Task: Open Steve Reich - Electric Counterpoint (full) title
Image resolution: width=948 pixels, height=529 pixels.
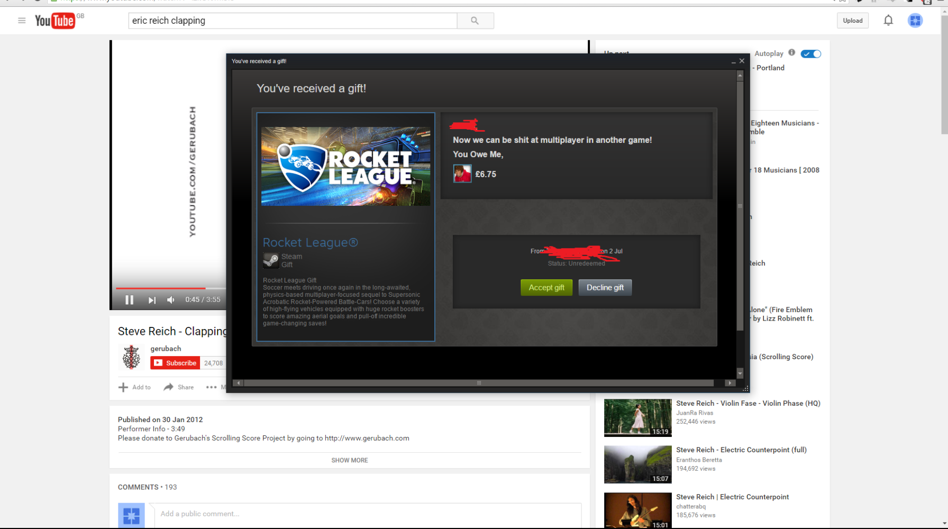Action: tap(741, 450)
